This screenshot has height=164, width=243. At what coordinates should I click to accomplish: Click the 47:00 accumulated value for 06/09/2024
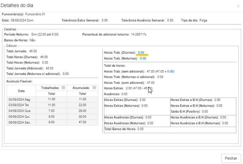point(82,122)
